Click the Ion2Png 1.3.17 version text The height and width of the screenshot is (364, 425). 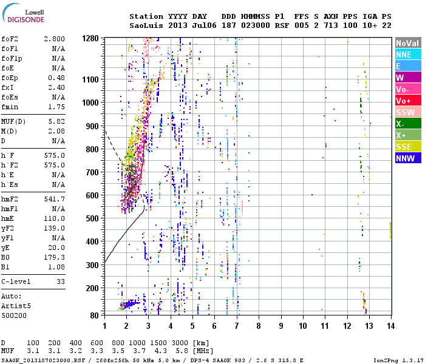397,360
